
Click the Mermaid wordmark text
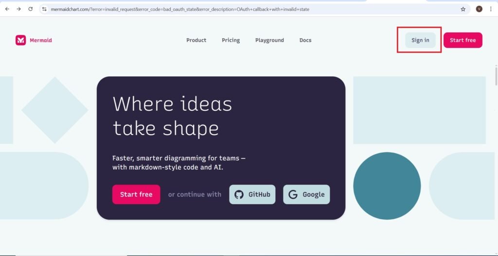tap(41, 40)
